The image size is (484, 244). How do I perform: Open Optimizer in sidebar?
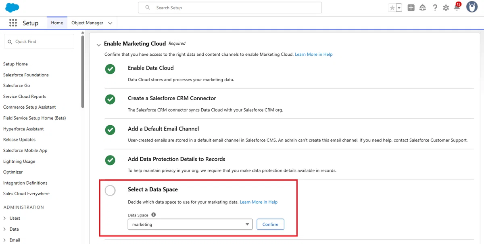(13, 172)
